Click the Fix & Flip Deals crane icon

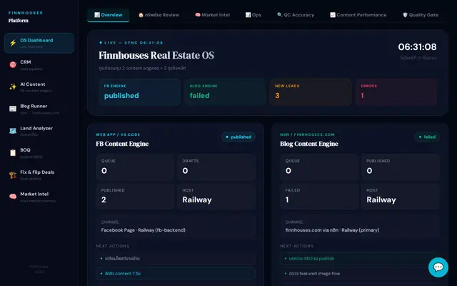(13, 174)
